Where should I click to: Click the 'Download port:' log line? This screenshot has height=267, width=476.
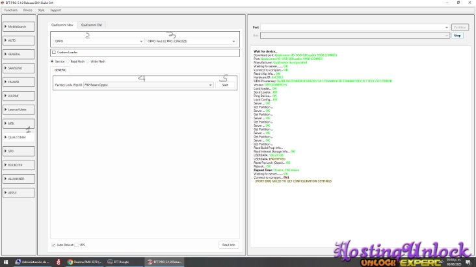click(295, 55)
